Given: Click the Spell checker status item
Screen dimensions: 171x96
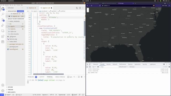Looking at the screenshot, I should [x=74, y=95].
